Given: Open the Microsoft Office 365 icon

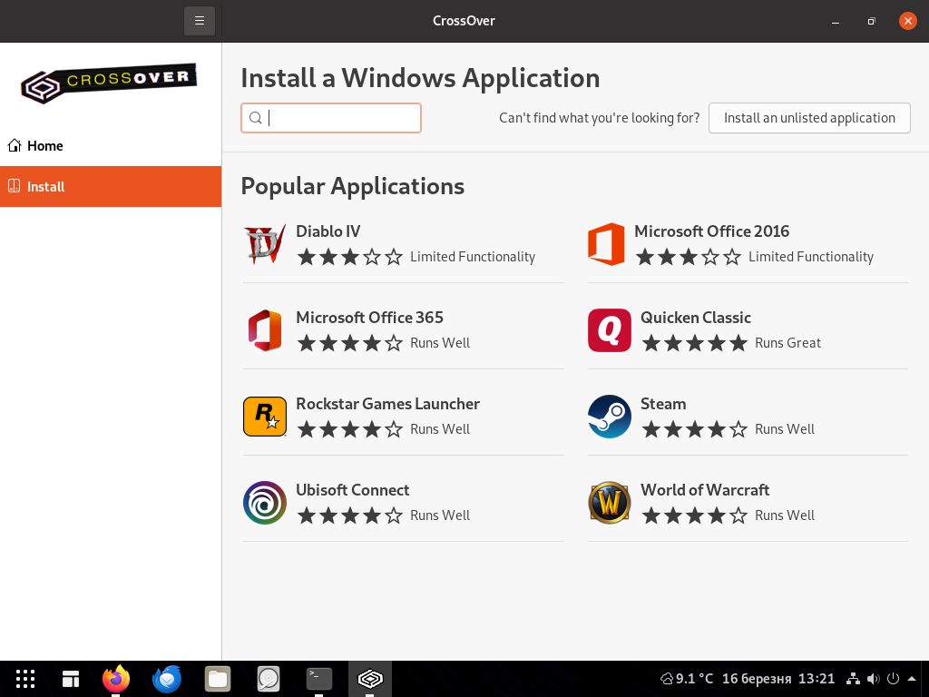Looking at the screenshot, I should tap(265, 330).
